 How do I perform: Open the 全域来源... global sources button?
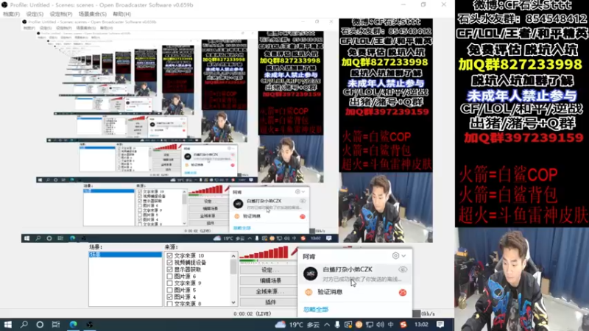tap(269, 291)
